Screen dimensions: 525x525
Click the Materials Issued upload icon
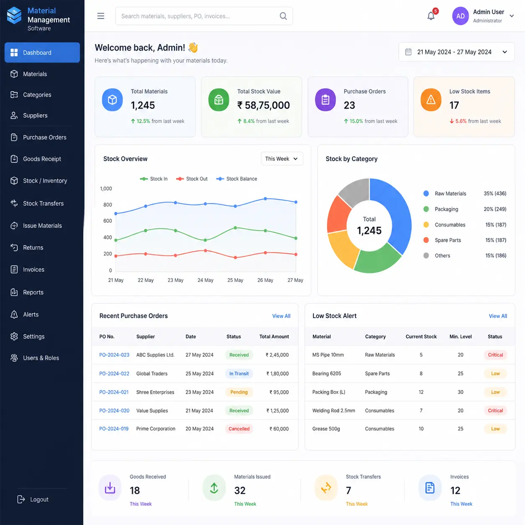214,488
